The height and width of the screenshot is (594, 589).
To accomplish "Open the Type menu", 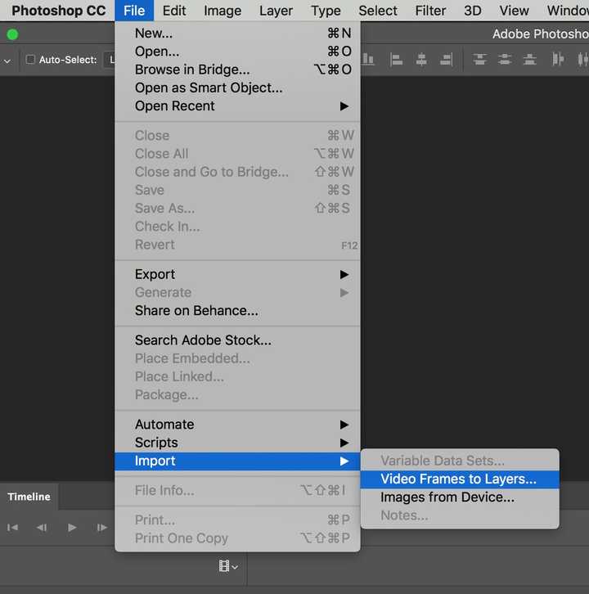I will coord(326,11).
